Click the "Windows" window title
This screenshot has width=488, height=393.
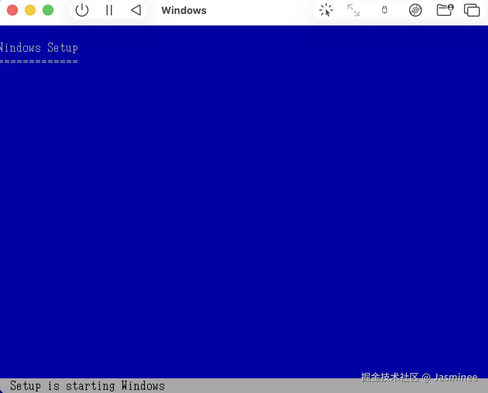[184, 10]
